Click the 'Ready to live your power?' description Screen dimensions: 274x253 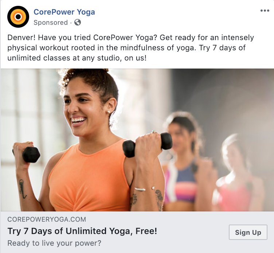pyautogui.click(x=54, y=243)
